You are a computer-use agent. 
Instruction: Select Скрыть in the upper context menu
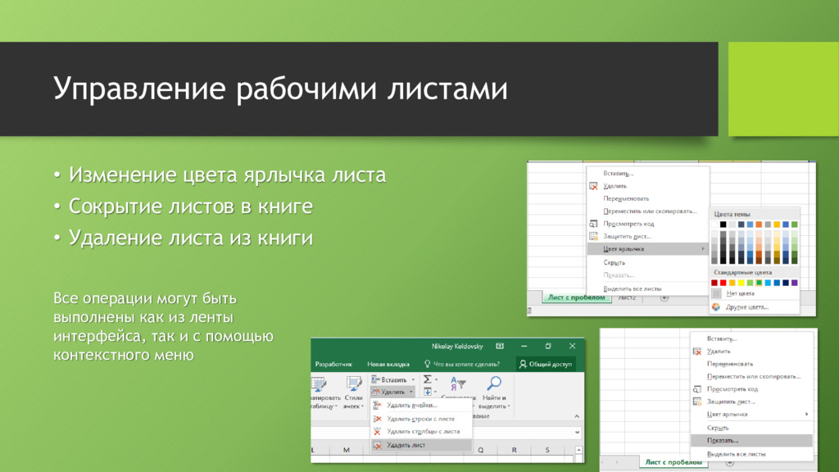647,262
